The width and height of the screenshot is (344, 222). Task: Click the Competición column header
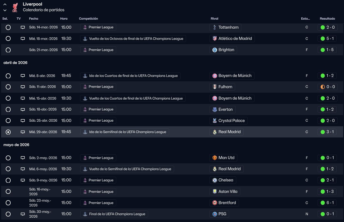[x=88, y=19]
